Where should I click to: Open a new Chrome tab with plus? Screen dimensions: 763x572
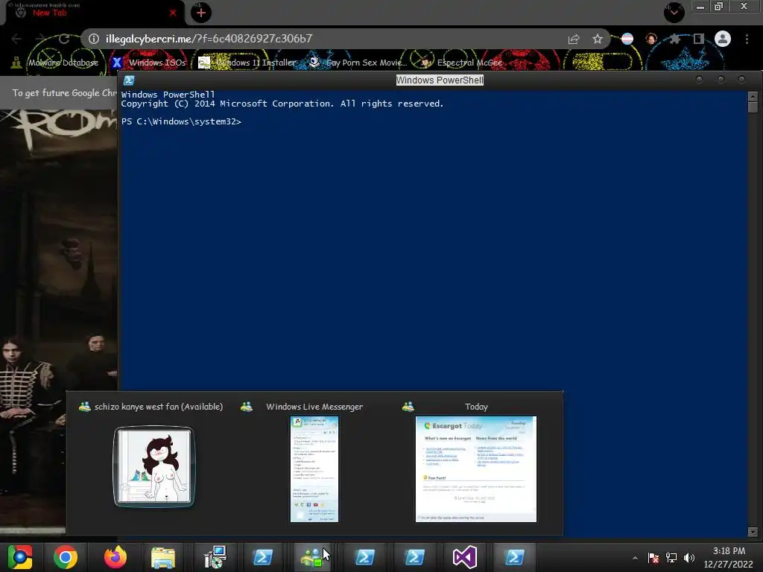tap(201, 13)
